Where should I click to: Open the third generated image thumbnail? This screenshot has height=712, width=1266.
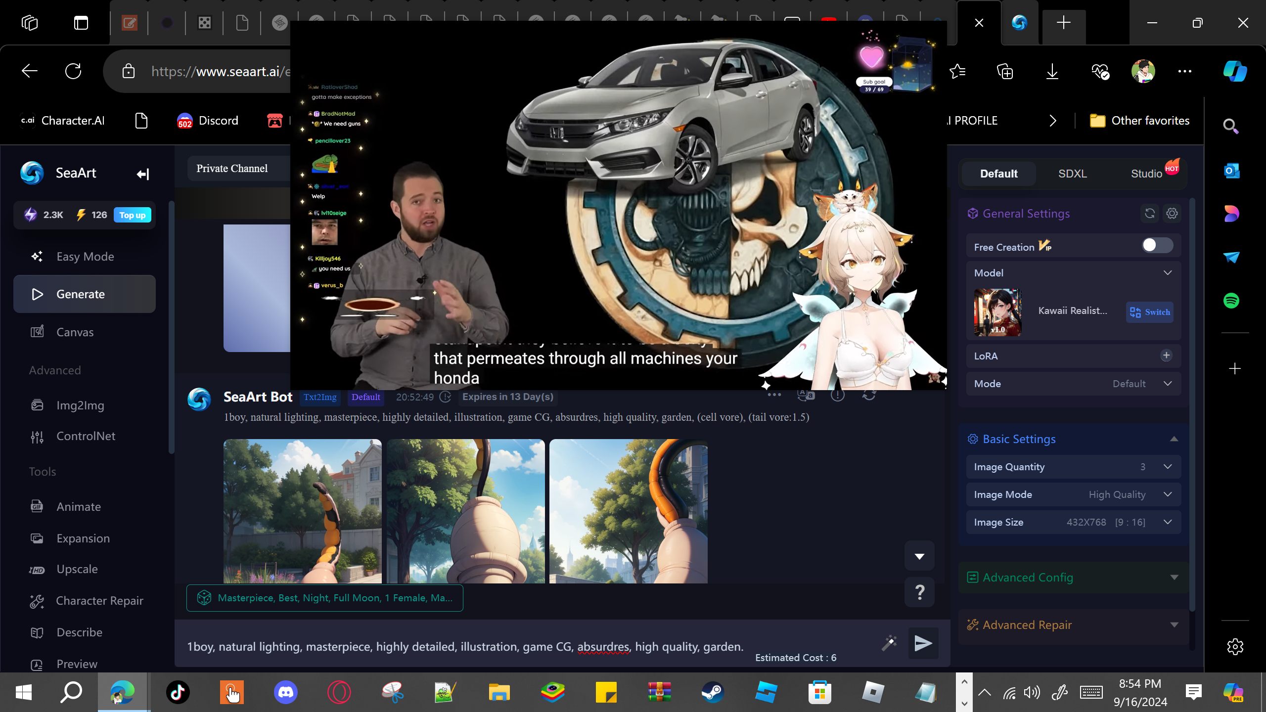pos(629,511)
